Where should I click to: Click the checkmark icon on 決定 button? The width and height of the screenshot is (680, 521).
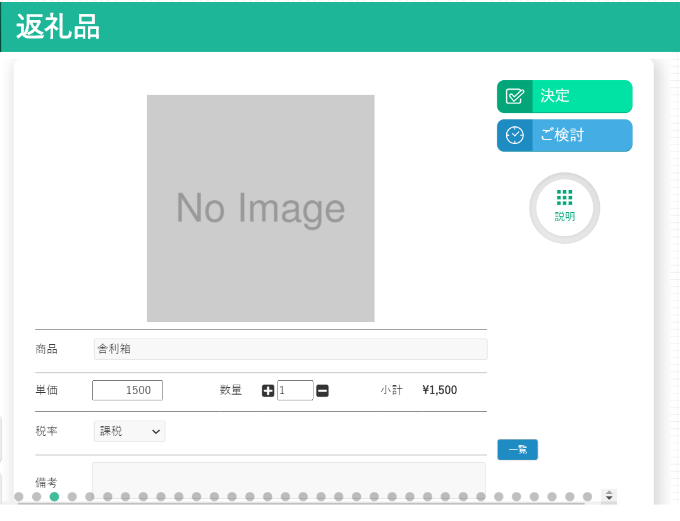tap(515, 97)
